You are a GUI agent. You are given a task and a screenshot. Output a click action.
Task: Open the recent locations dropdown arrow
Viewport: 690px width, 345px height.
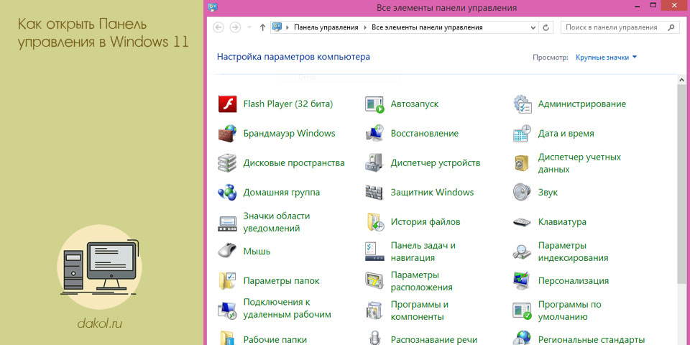click(x=249, y=27)
